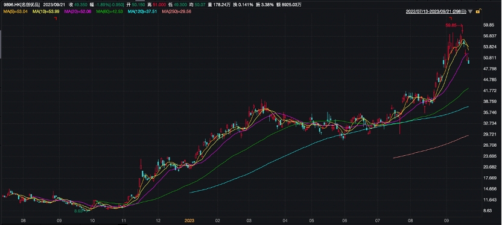Select the MA(10)=53.99 indicator label
This screenshot has height=225, width=502.
(45, 11)
